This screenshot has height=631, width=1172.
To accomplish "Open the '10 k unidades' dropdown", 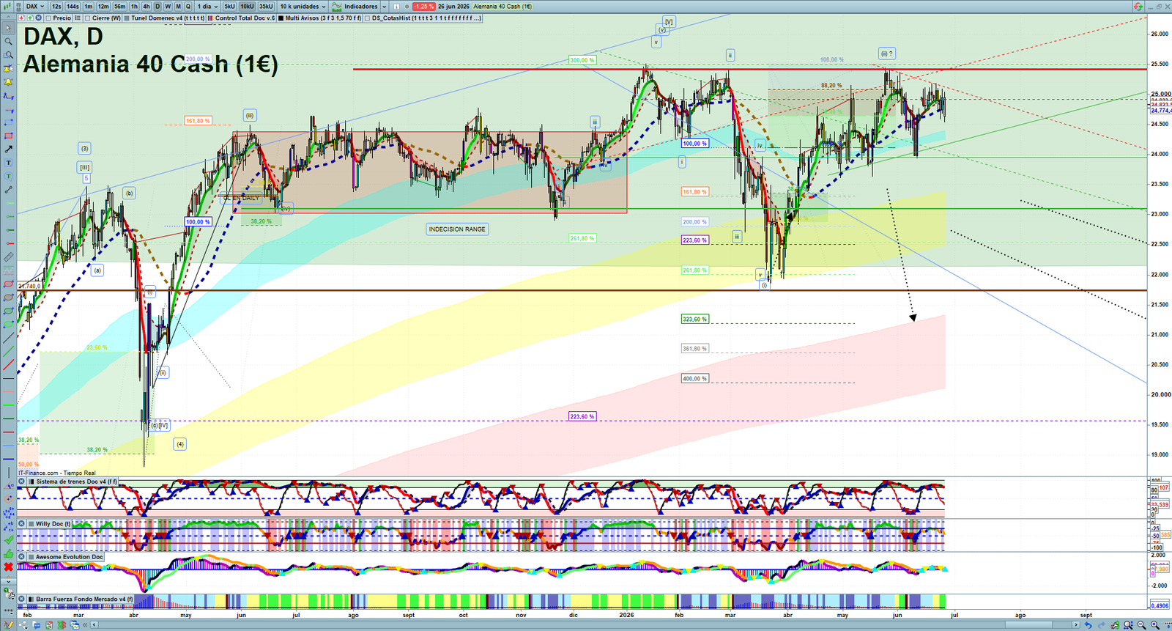I will point(303,7).
